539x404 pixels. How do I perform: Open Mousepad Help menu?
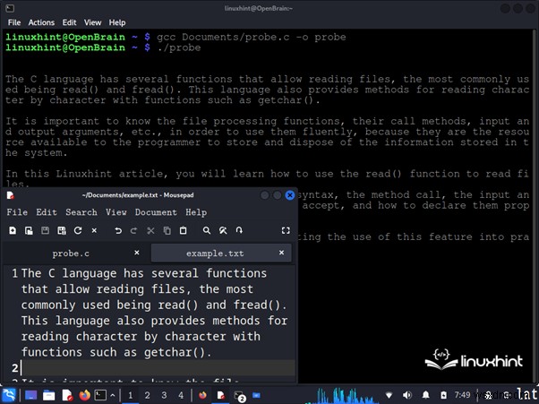pos(196,212)
